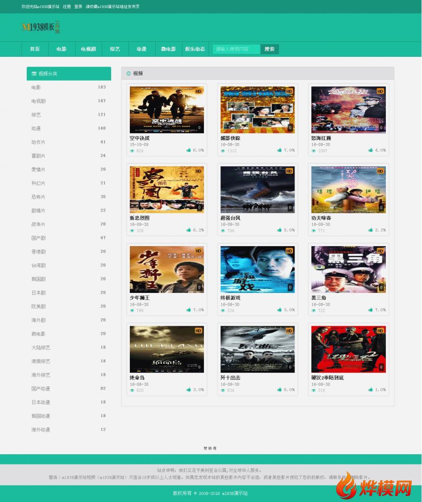This screenshot has height=502, width=422.
Task: Select 海外动漫 category in sidebar
Action: pos(68,429)
